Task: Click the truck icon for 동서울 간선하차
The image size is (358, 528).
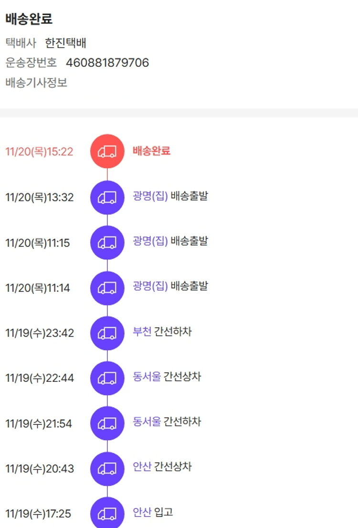Action: (x=107, y=423)
